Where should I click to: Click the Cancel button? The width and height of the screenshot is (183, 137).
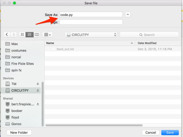pos(151,132)
